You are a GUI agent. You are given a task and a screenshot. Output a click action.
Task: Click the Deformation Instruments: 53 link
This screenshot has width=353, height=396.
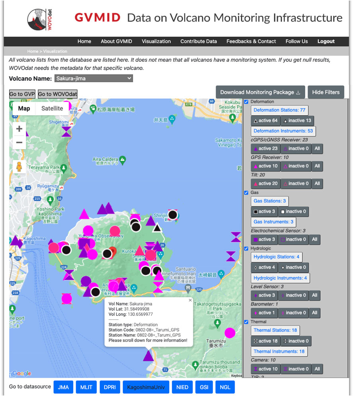pyautogui.click(x=283, y=131)
